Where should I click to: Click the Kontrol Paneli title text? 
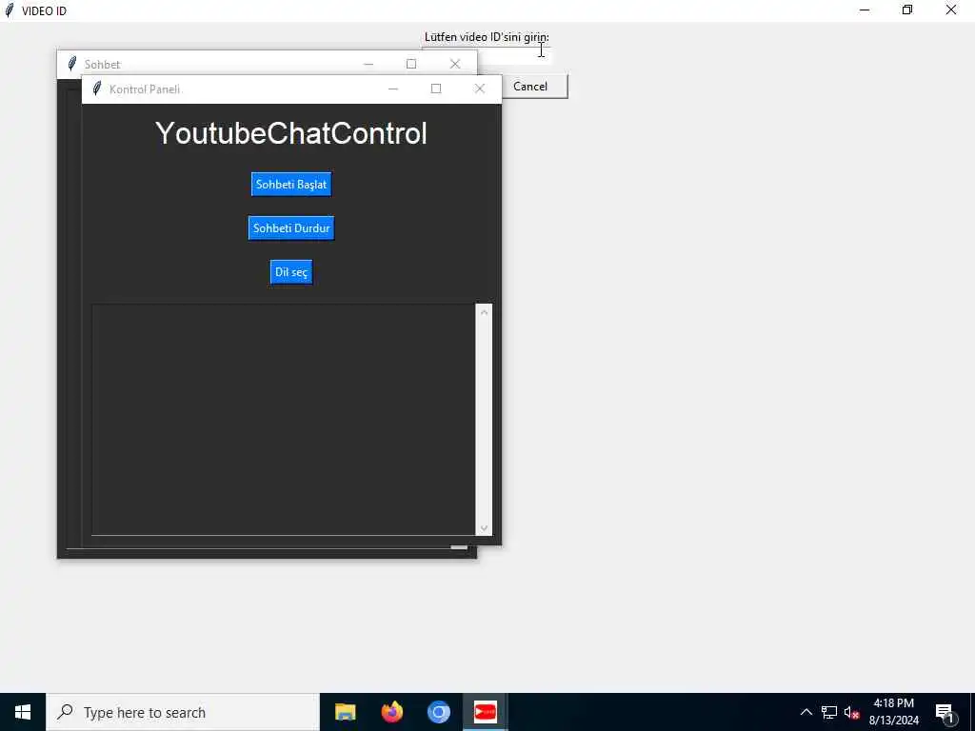(x=145, y=89)
